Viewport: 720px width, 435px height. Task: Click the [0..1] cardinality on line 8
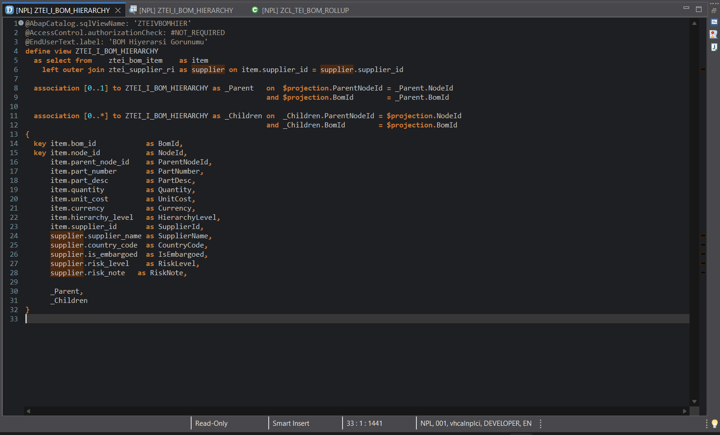click(96, 88)
